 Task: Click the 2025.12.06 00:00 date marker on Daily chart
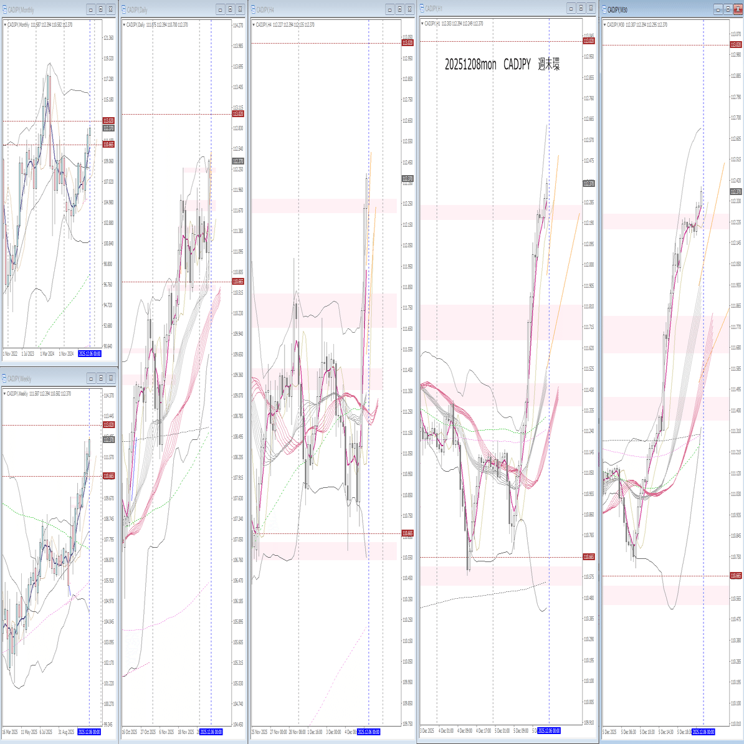211,732
